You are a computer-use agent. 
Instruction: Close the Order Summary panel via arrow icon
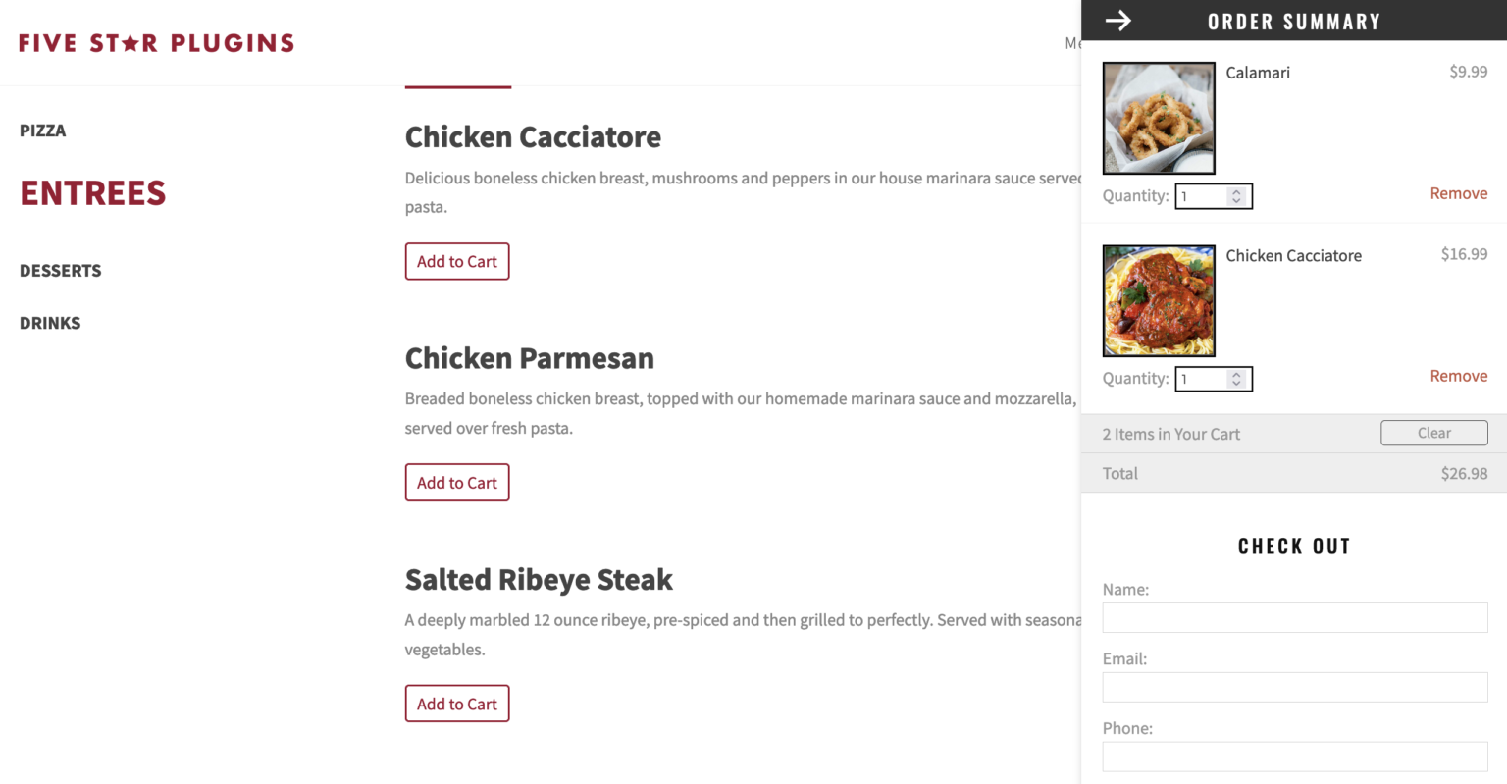point(1117,20)
